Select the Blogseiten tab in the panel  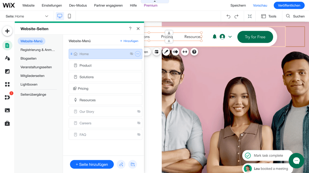coord(28,58)
